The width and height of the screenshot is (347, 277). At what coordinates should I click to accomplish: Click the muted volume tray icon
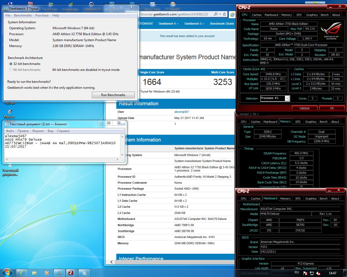click(x=319, y=273)
